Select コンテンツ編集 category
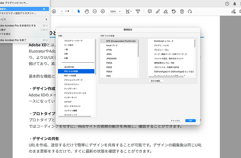Screen dimensions: 241x158 [x=76, y=110]
